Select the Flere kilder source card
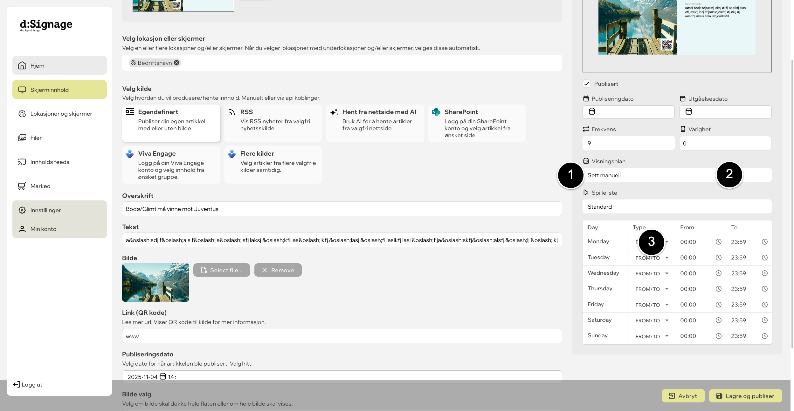This screenshot has width=794, height=411. (x=273, y=165)
